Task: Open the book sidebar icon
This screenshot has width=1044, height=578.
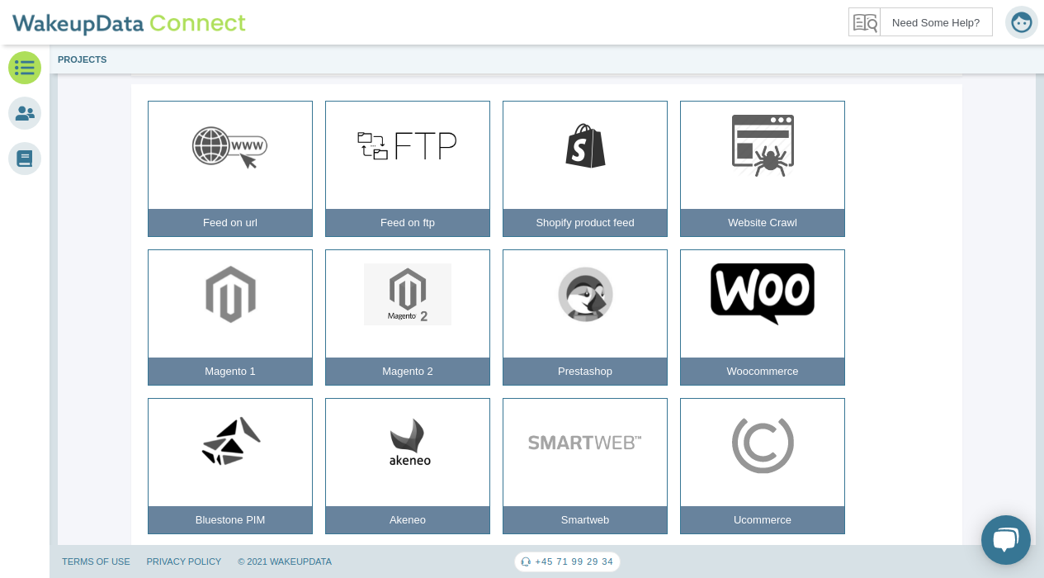Action: (25, 159)
